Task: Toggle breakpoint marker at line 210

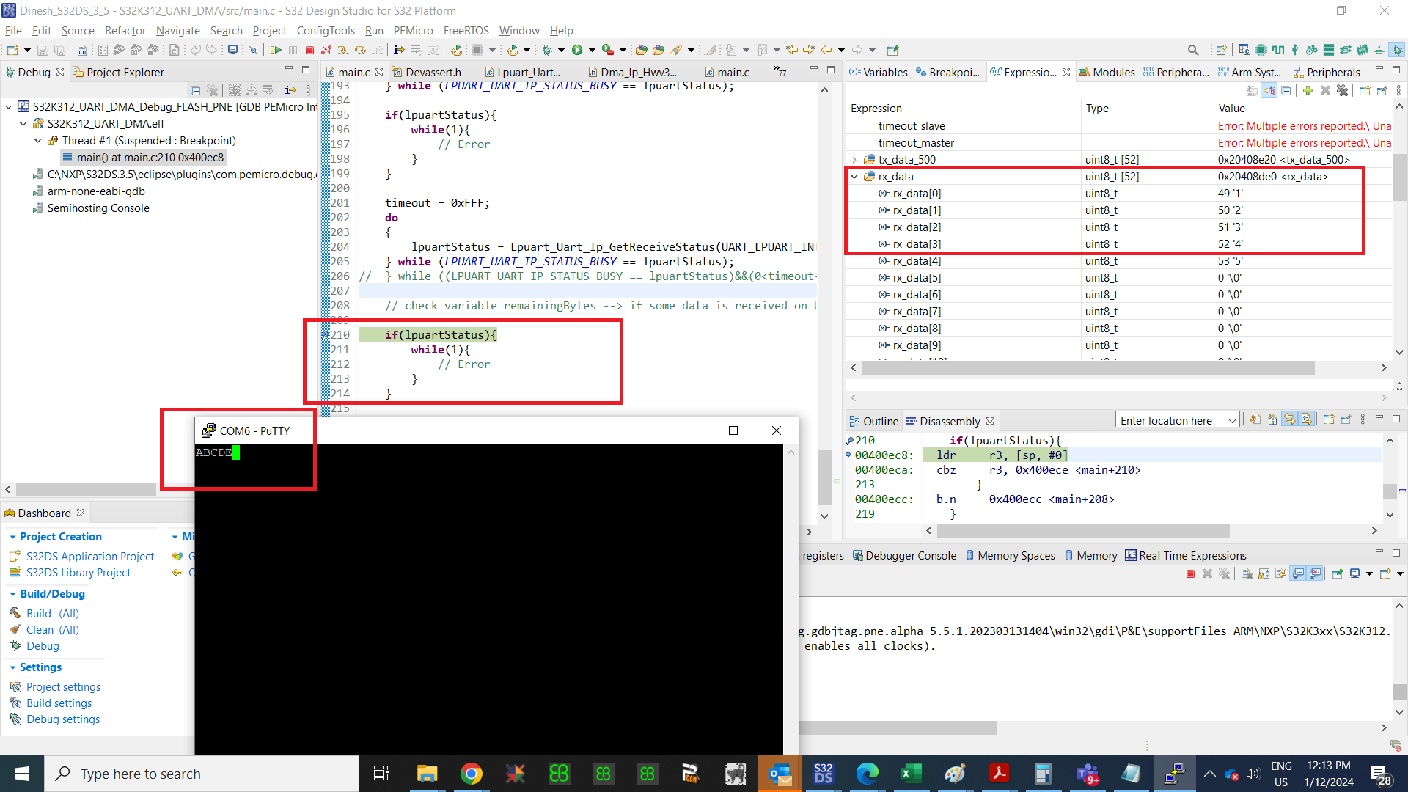Action: pyautogui.click(x=325, y=335)
